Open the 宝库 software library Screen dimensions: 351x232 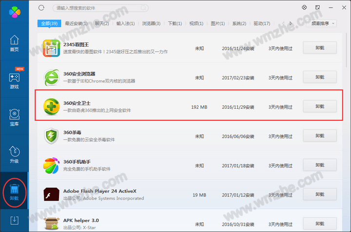14,117
